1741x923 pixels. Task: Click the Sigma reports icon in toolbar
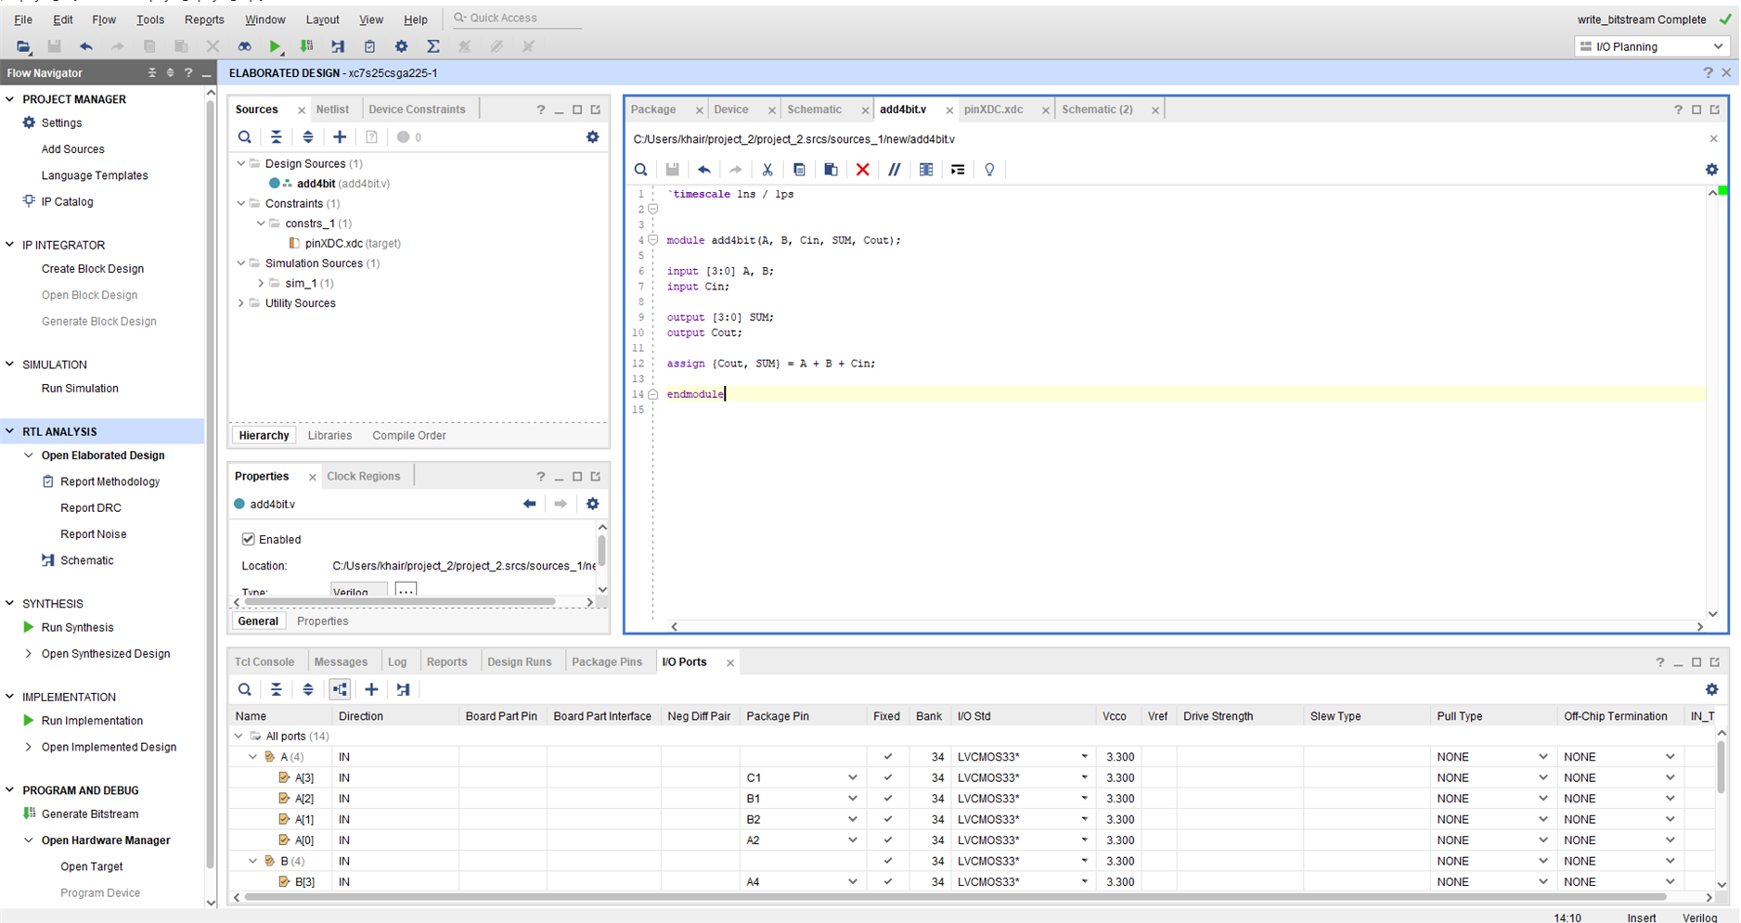click(432, 46)
